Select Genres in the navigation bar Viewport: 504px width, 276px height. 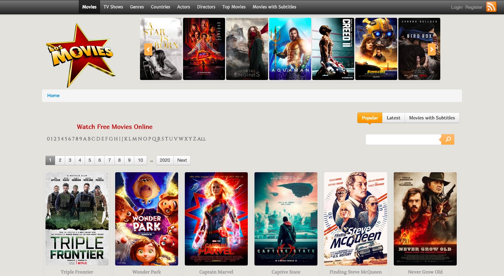point(137,7)
